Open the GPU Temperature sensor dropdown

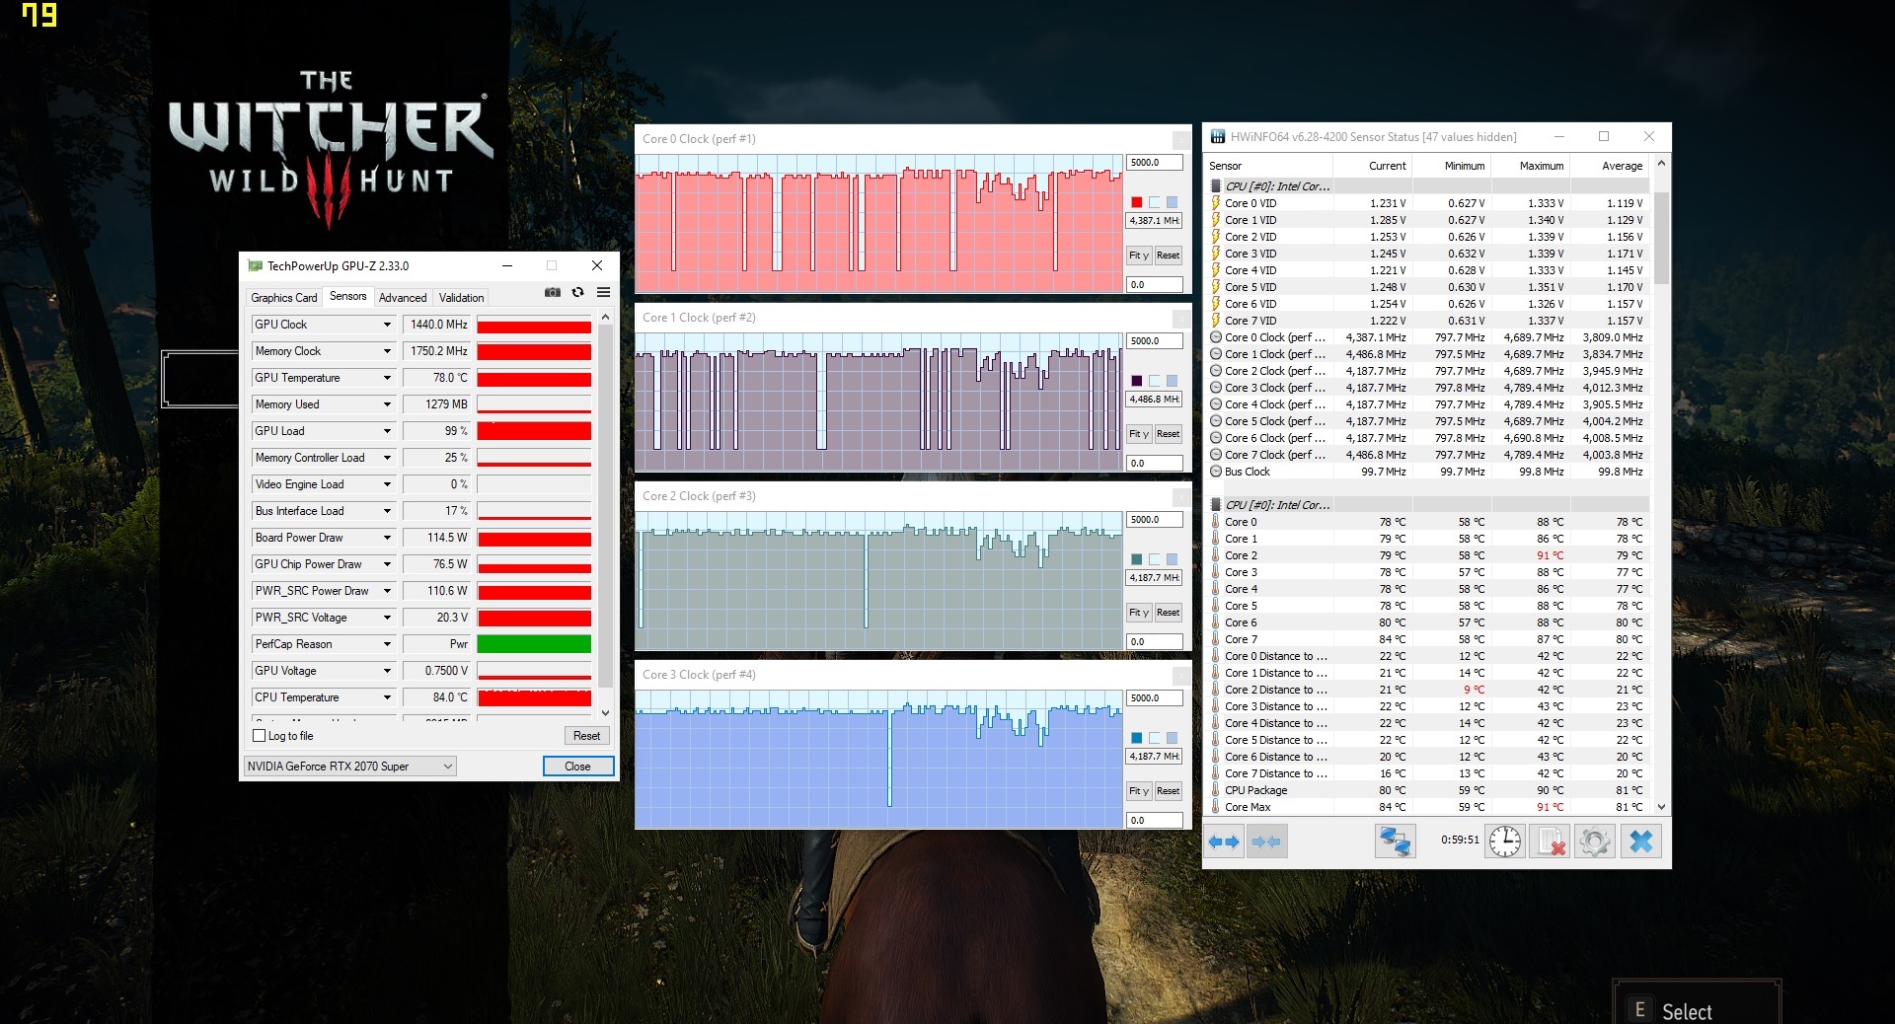(387, 378)
